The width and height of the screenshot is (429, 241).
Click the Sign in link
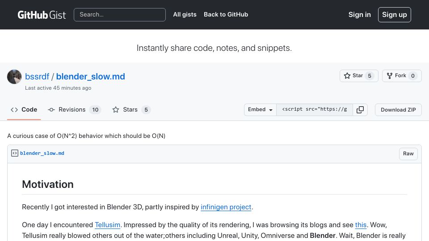coord(359,15)
